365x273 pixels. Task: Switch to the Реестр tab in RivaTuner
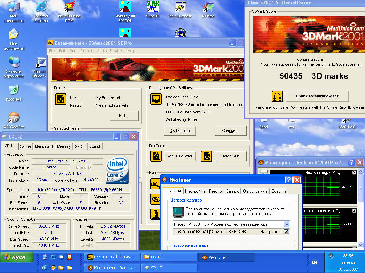point(215,191)
